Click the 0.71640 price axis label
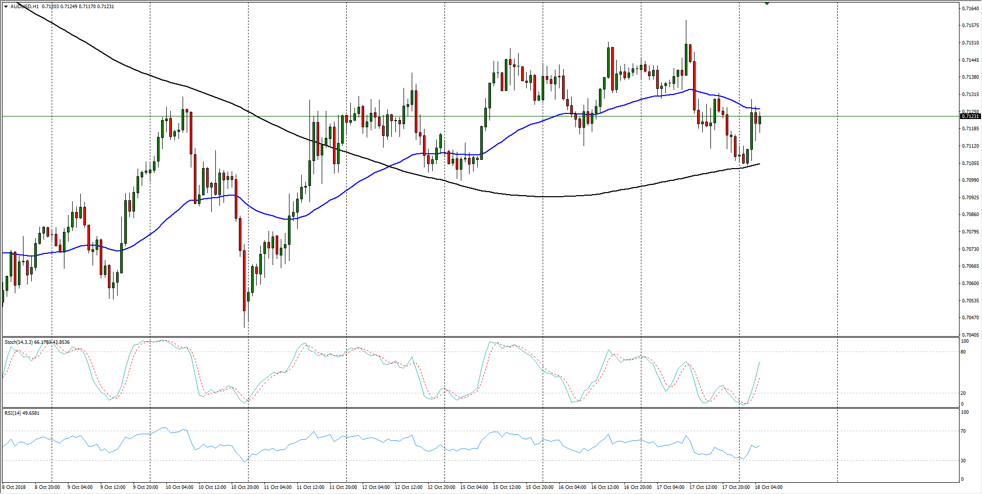The image size is (982, 494). 970,9
